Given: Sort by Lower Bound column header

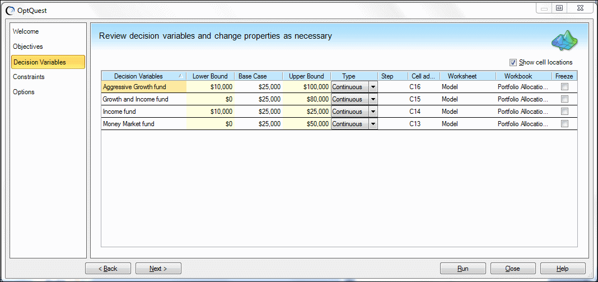Looking at the screenshot, I should point(210,76).
